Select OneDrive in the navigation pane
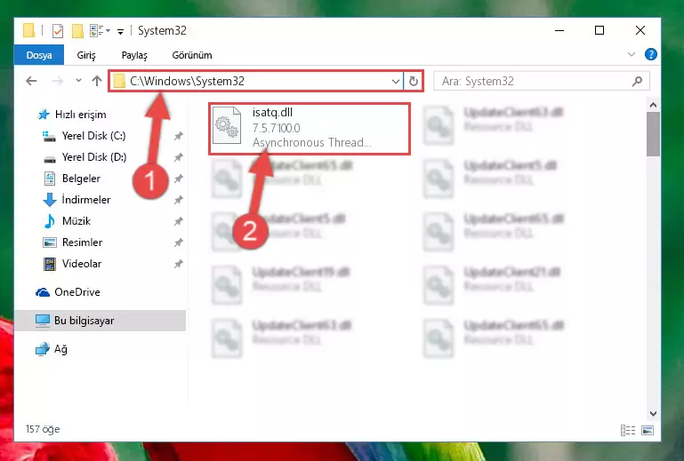684x461 pixels. 77,292
